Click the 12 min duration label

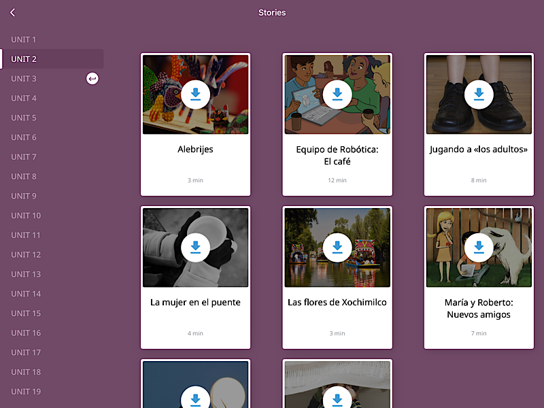337,180
